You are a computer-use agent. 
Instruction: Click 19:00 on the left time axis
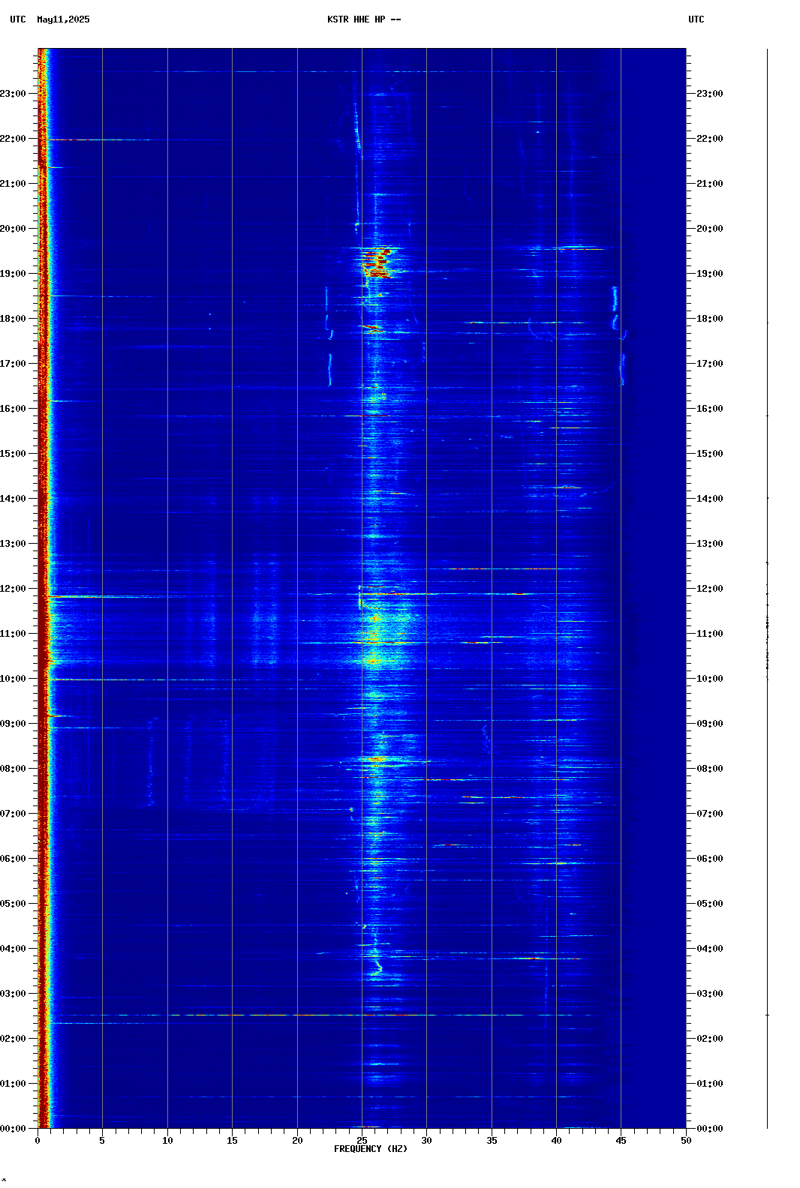(13, 274)
